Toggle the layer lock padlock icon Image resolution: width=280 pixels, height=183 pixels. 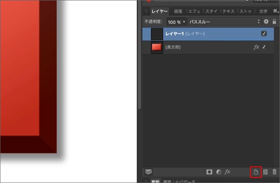[274, 22]
